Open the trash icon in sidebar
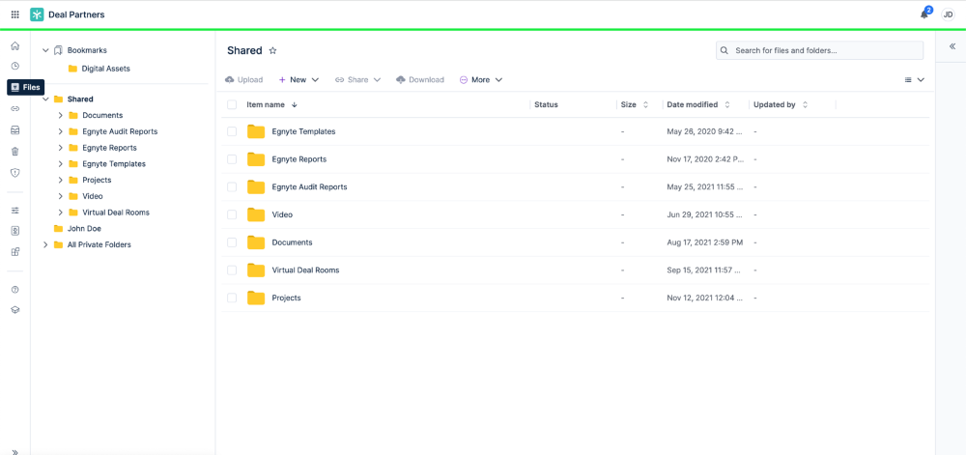Image resolution: width=966 pixels, height=455 pixels. click(x=15, y=152)
